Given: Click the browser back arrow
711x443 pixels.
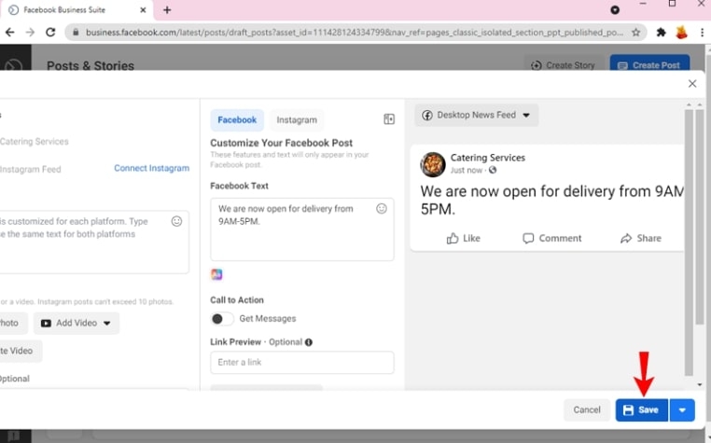Looking at the screenshot, I should tap(9, 33).
